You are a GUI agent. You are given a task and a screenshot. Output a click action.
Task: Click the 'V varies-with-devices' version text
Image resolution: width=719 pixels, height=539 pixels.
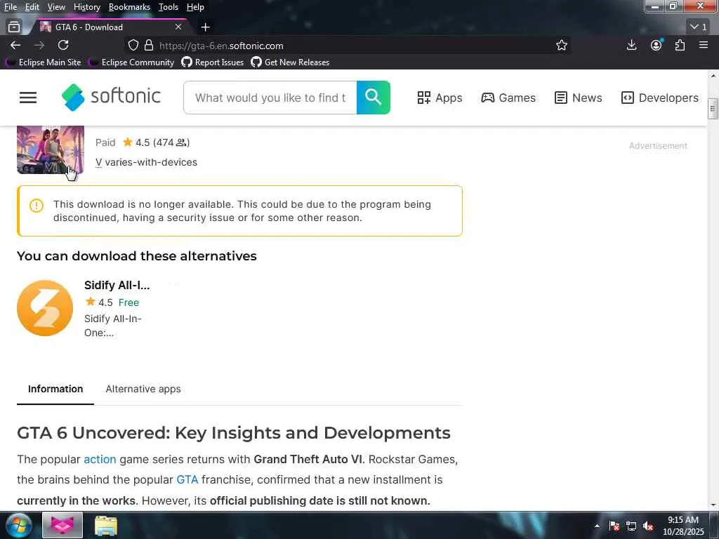click(146, 162)
